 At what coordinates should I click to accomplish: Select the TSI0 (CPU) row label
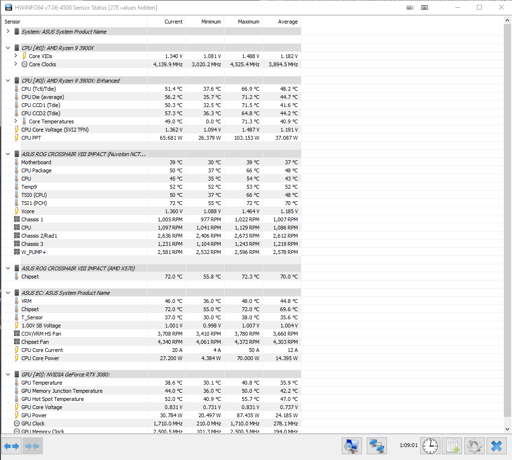(x=34, y=195)
